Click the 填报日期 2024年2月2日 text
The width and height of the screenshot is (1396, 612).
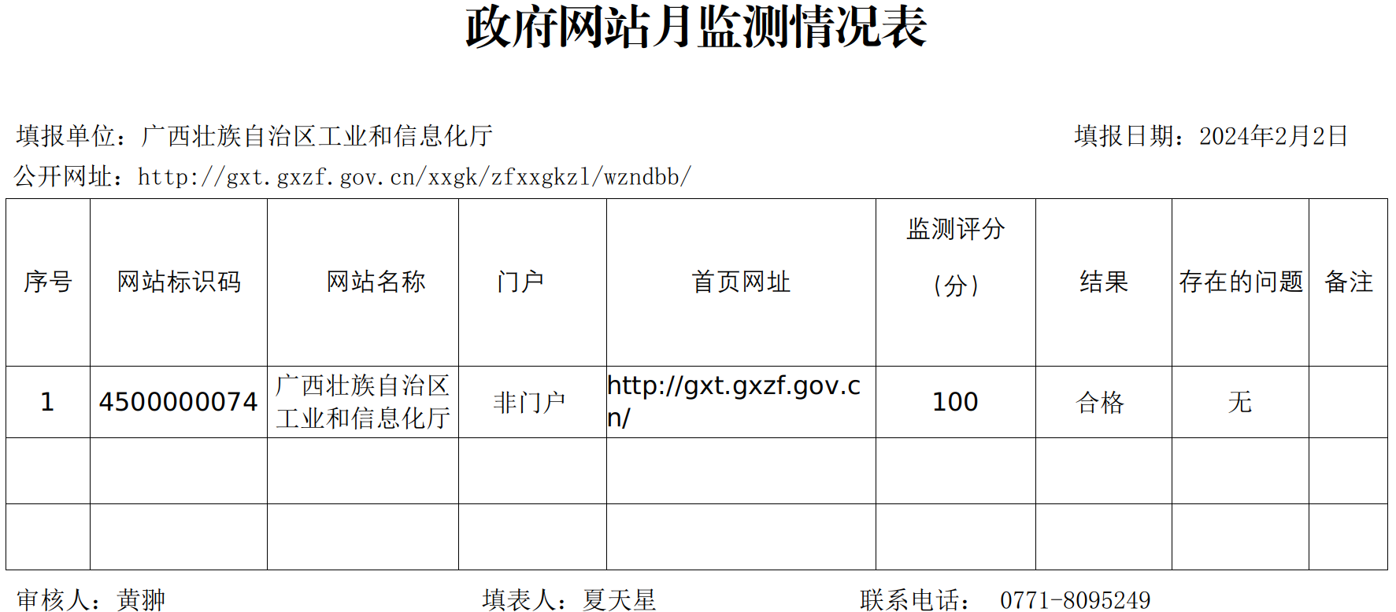[x=1210, y=136]
